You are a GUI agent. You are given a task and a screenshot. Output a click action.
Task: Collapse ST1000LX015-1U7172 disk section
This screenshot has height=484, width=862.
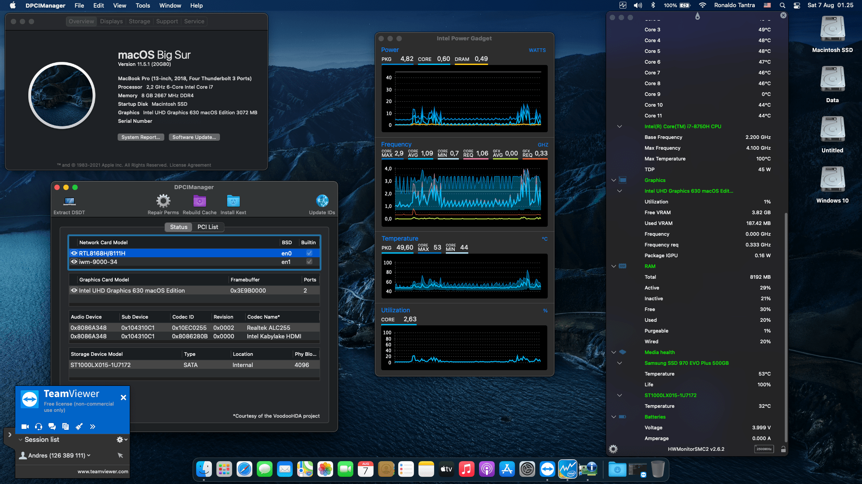[620, 395]
